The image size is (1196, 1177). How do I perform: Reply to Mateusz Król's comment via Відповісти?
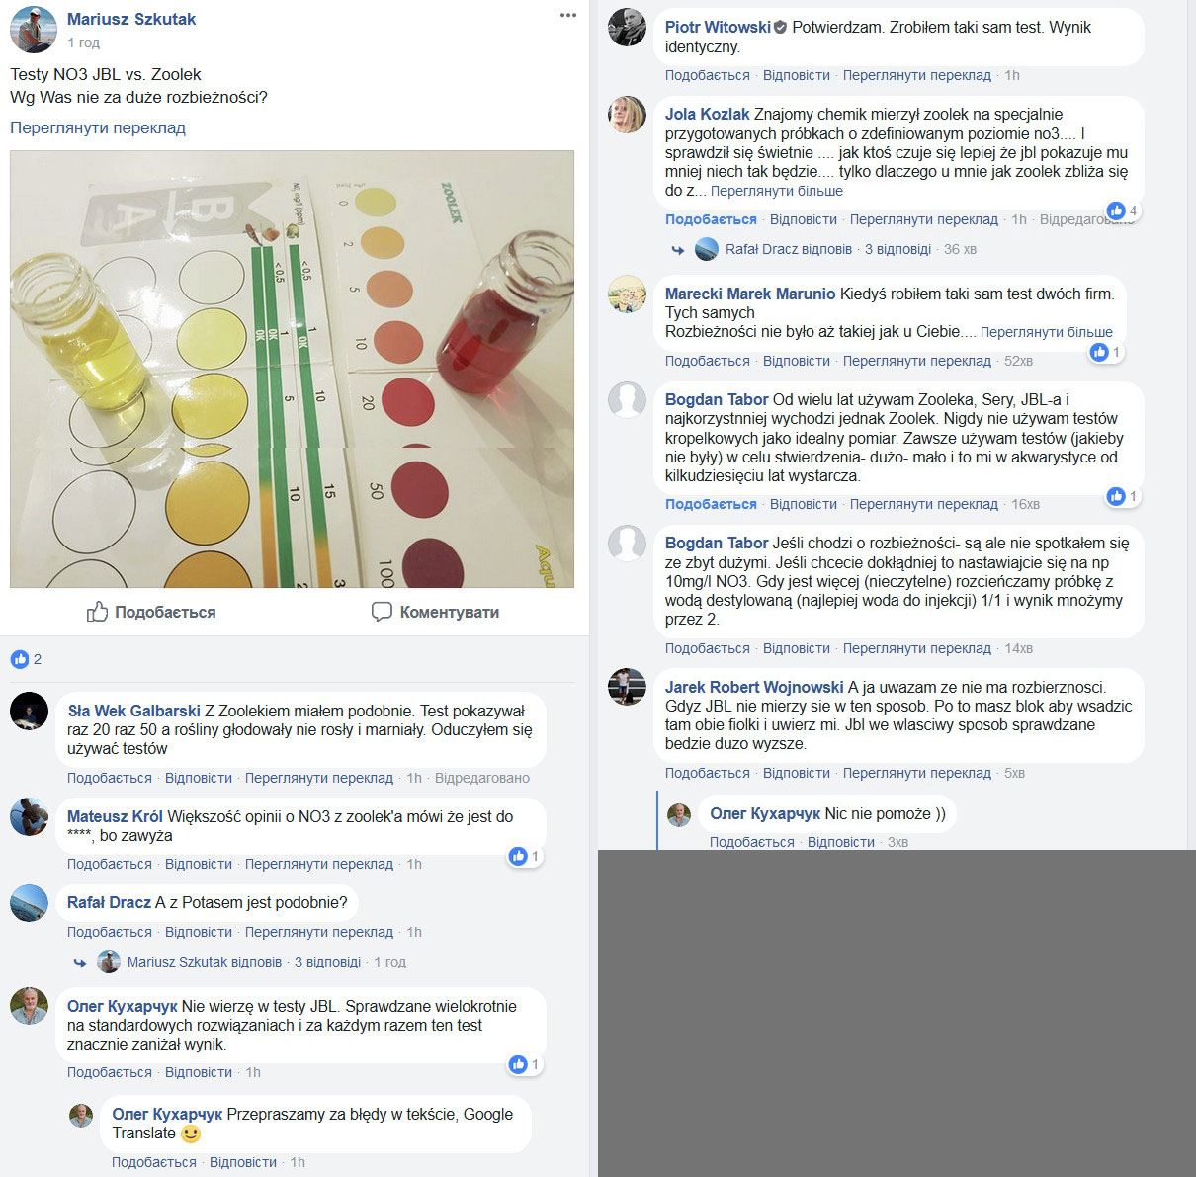199,864
